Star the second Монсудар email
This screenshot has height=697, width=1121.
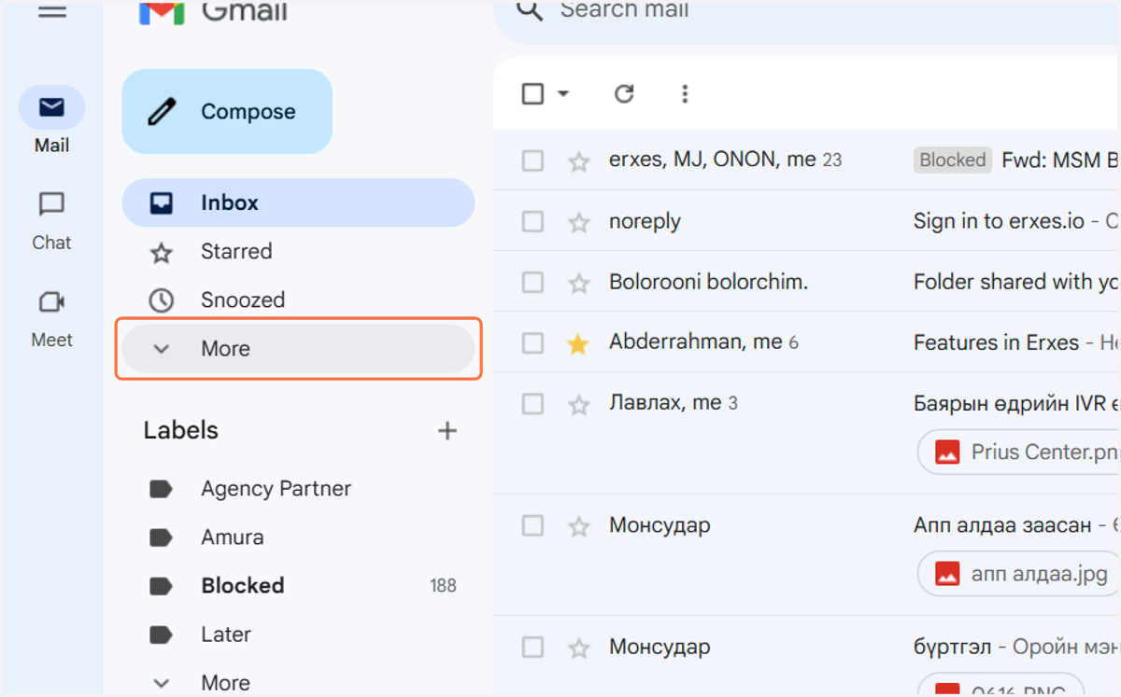point(579,648)
